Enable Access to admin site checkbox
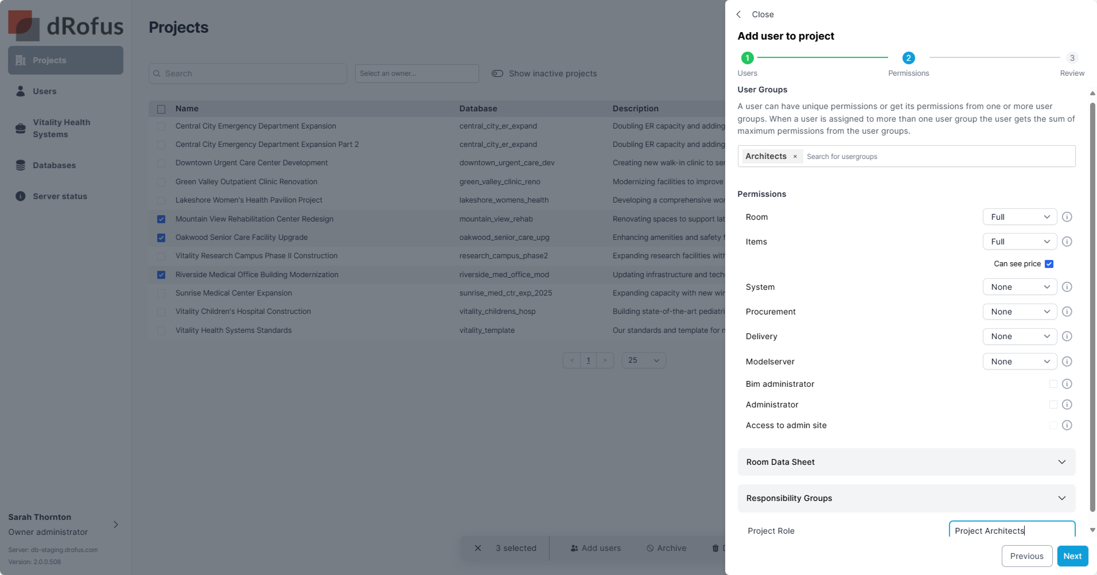1097x575 pixels. tap(1053, 425)
